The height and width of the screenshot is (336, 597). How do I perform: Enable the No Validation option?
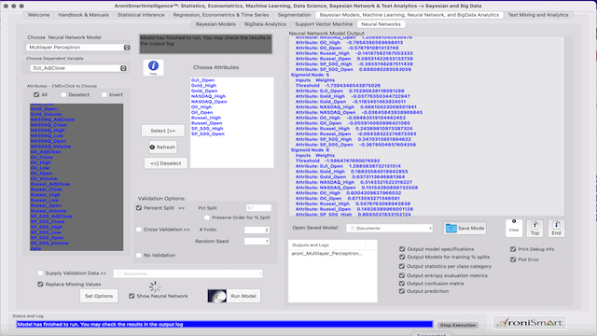tap(139, 255)
